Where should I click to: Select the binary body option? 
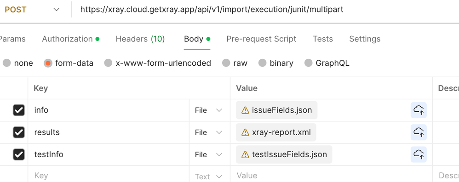[262, 63]
